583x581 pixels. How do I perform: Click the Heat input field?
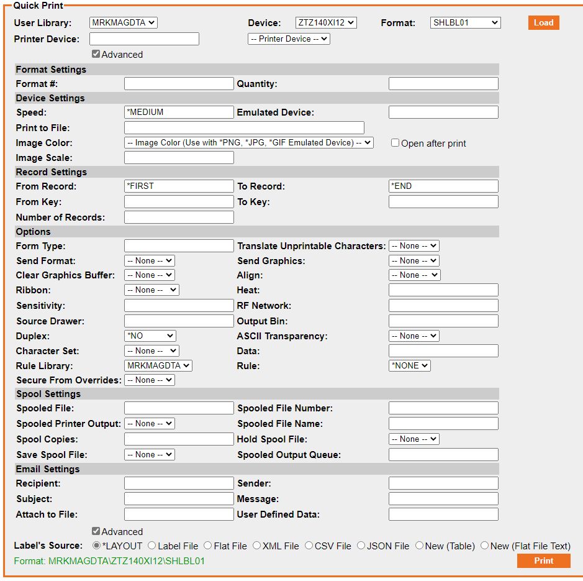[443, 290]
